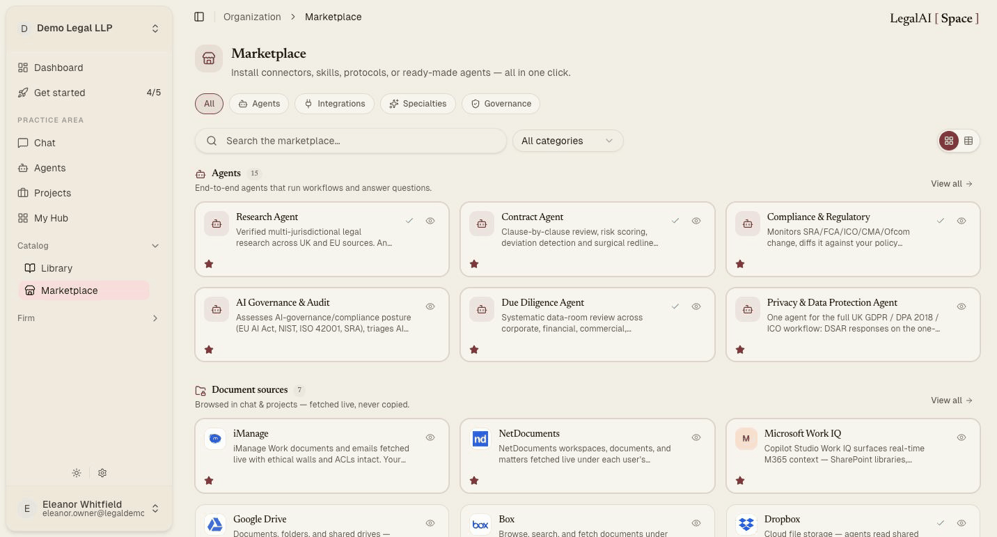Open Library under Catalog
997x537 pixels.
84,268
